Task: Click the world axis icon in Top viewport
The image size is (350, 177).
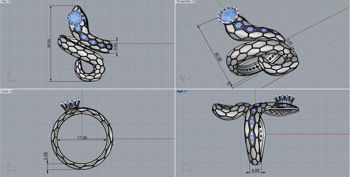Action: 10,78
